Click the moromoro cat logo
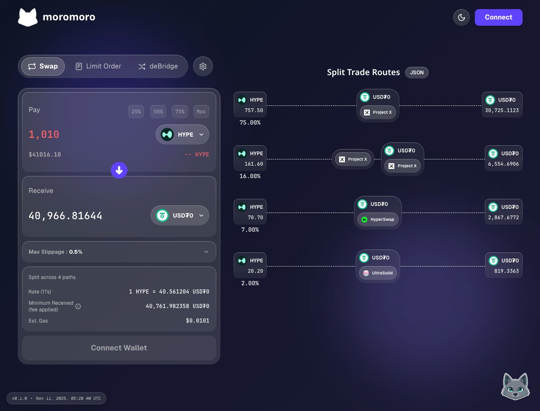Screen dimensions: 540x411 (28, 17)
